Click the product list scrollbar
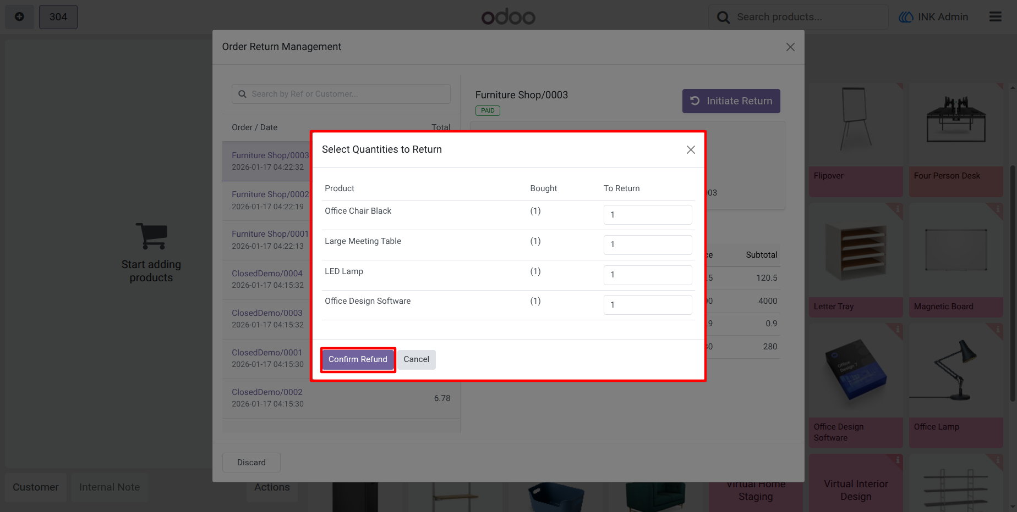Screen dimensions: 1017x512 [1013, 283]
